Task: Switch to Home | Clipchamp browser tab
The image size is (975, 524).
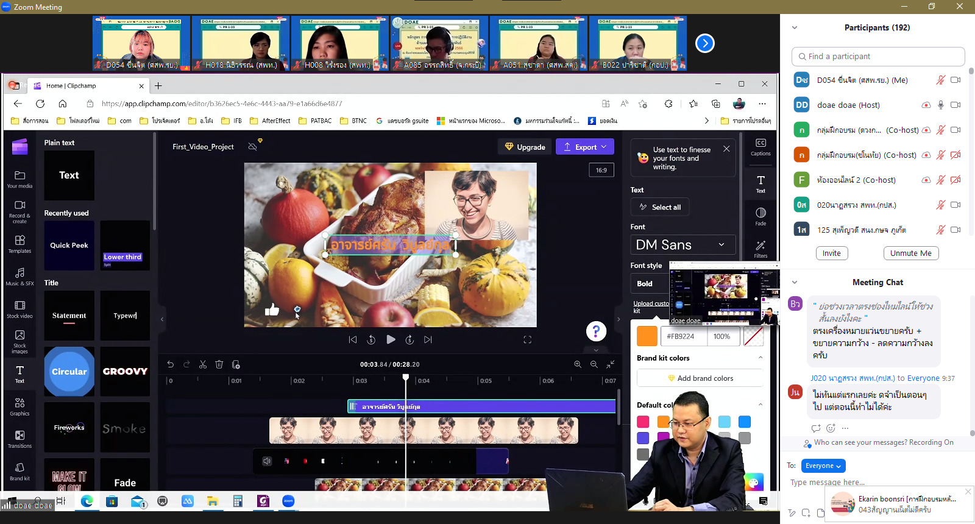Action: (89, 86)
